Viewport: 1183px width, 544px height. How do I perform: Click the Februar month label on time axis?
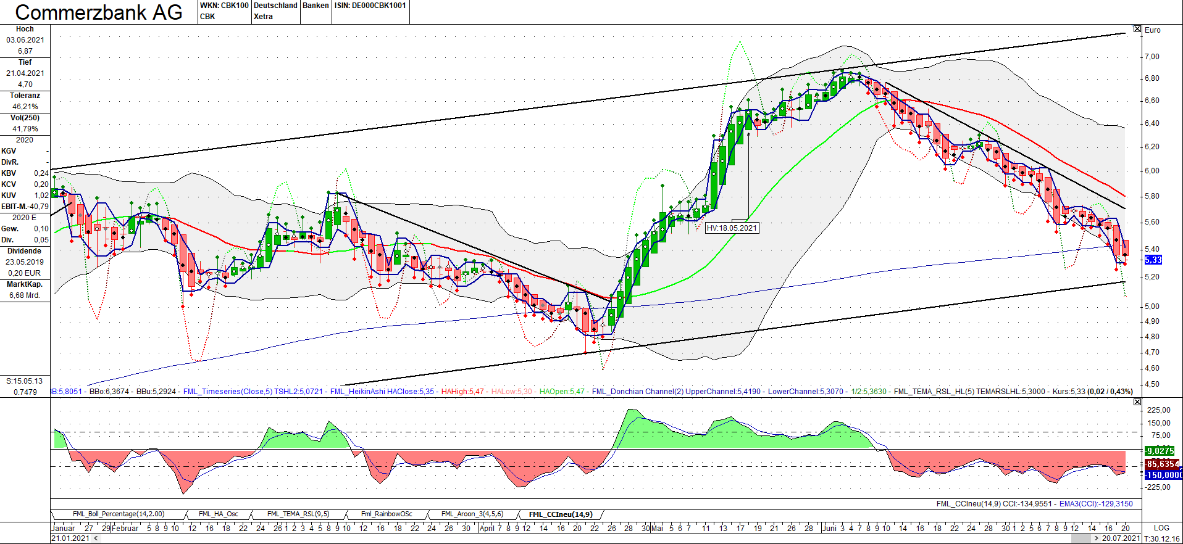tap(125, 528)
